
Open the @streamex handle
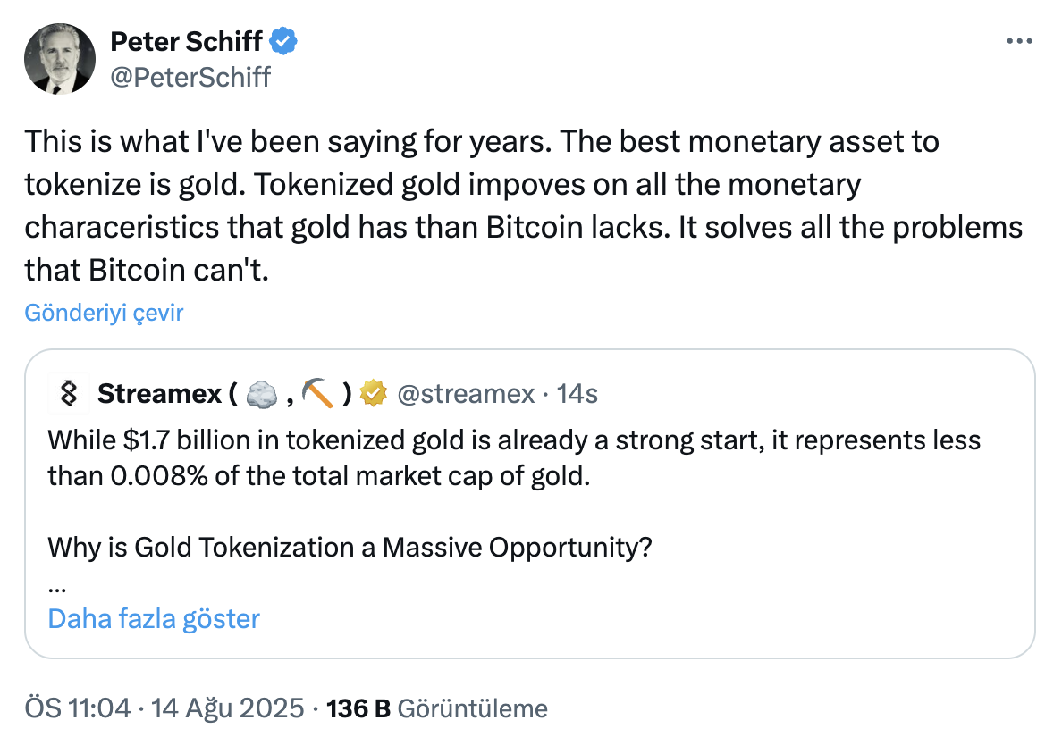[x=466, y=394]
